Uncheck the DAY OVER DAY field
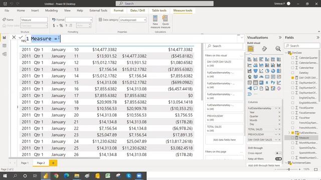Viewport: 321px width, 180px height. coord(292,78)
